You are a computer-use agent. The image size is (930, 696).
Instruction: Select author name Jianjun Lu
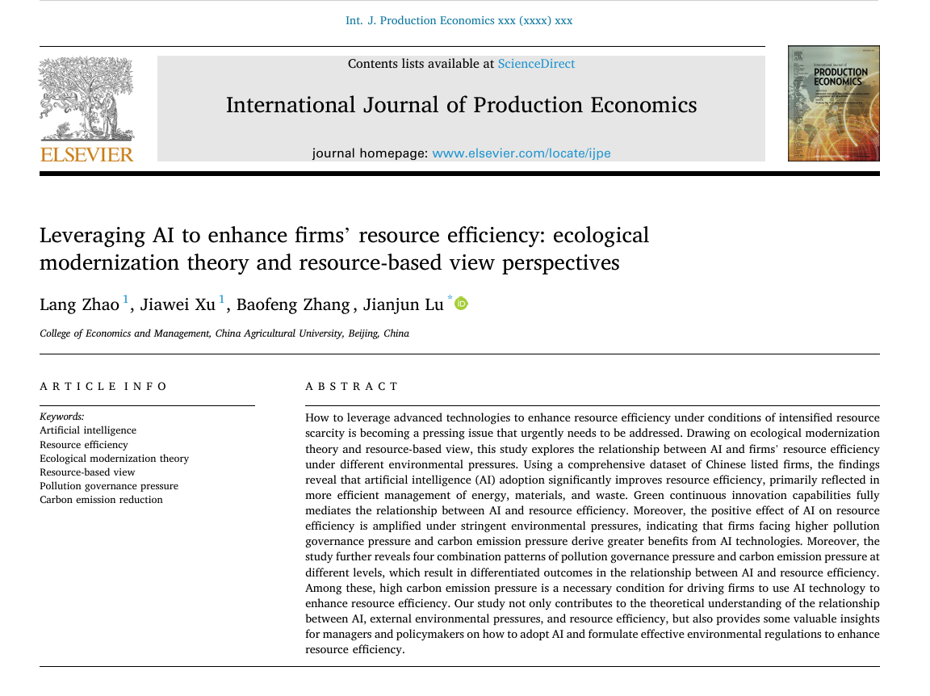(404, 305)
